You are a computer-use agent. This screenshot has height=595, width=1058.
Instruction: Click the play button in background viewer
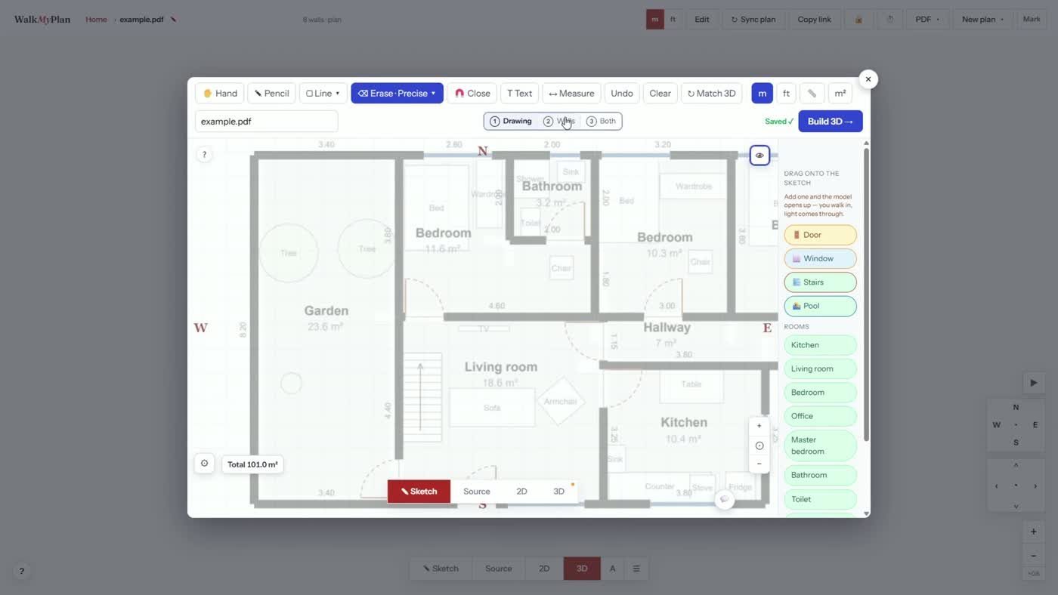(x=1033, y=383)
